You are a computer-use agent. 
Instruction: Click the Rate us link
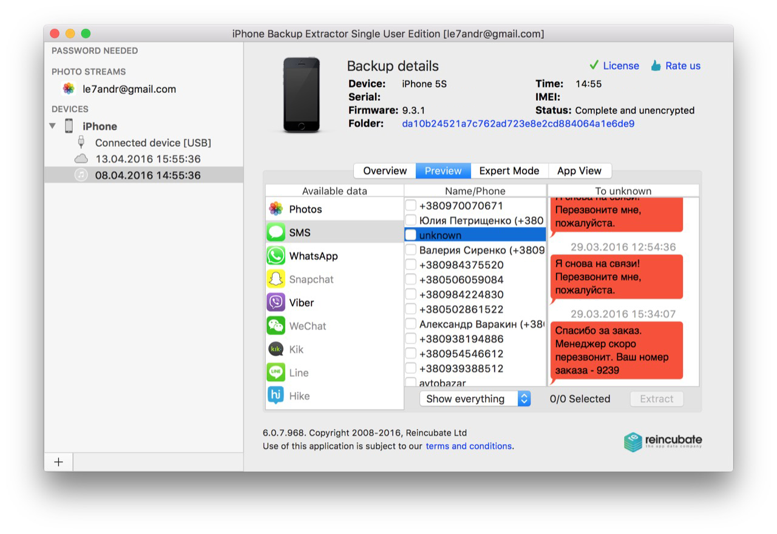[x=683, y=66]
